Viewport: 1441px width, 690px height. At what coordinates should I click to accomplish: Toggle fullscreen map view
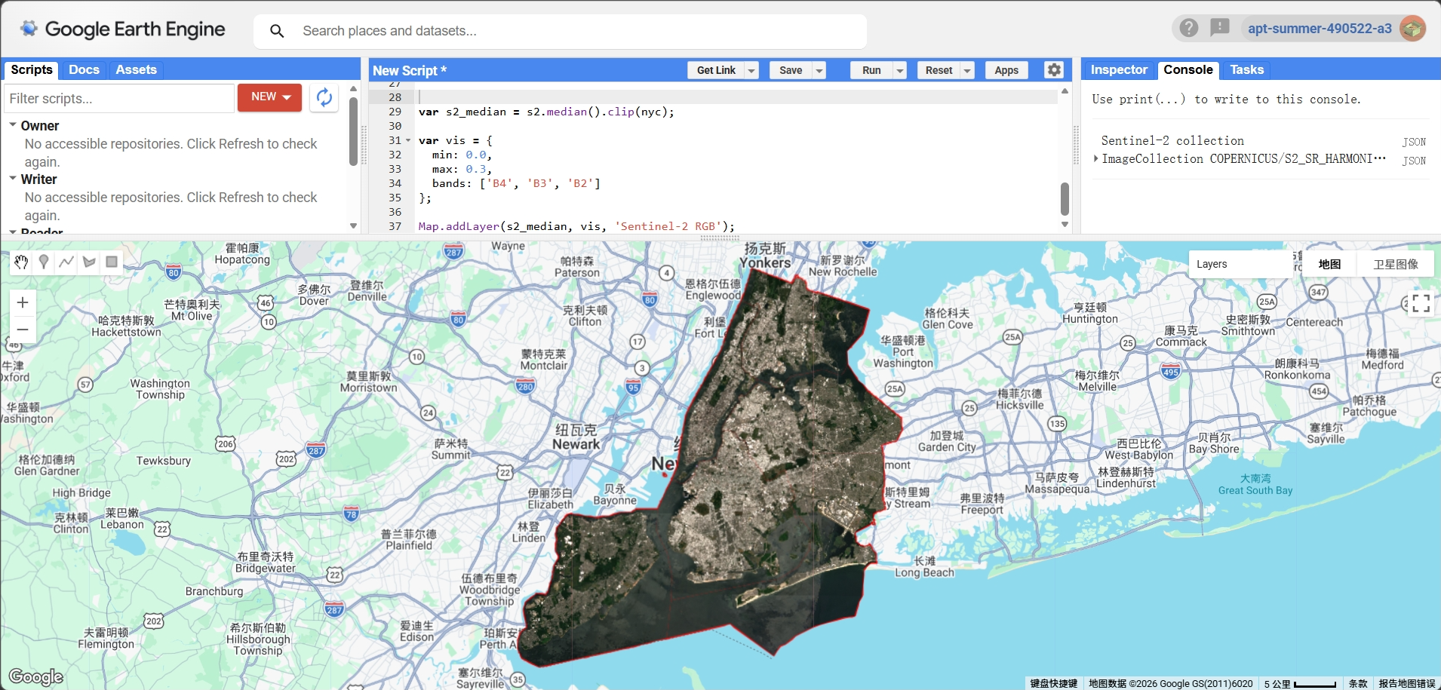tap(1421, 303)
